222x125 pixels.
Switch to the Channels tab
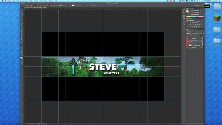[192, 29]
